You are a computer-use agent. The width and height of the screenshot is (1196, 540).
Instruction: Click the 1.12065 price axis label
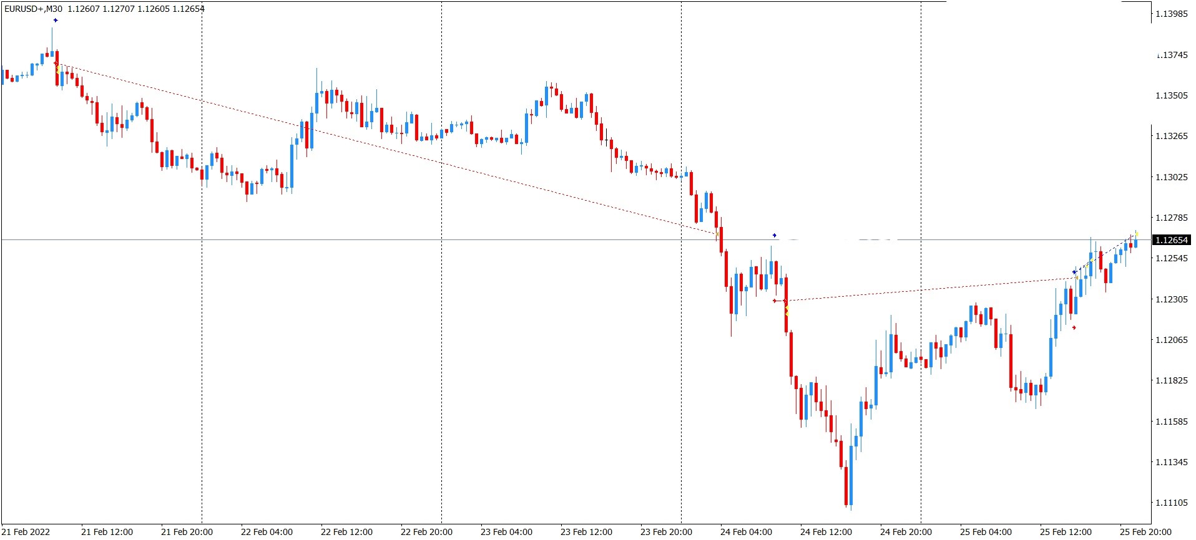[x=1172, y=340]
